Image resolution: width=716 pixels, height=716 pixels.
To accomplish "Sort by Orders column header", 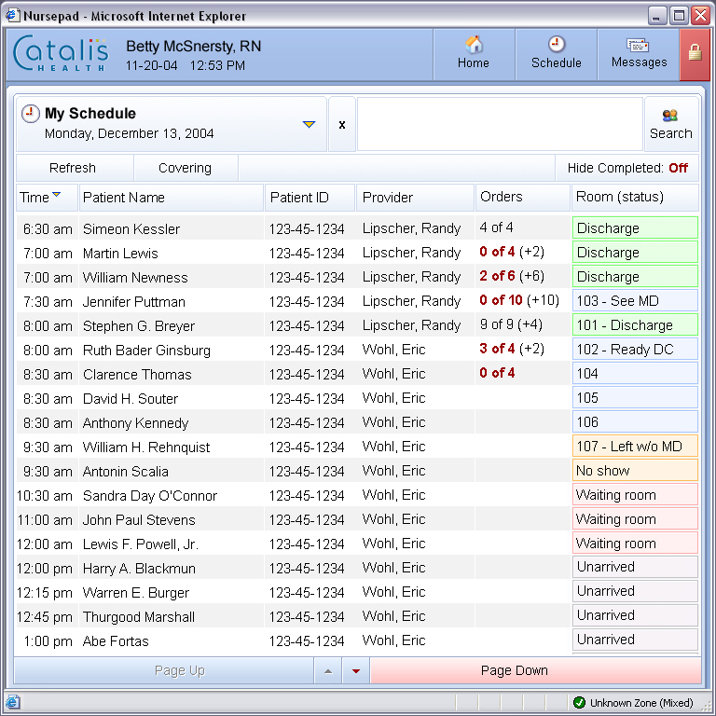I will point(523,198).
